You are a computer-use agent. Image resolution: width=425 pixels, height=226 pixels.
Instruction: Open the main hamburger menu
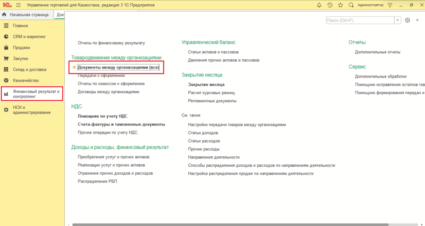[18, 5]
